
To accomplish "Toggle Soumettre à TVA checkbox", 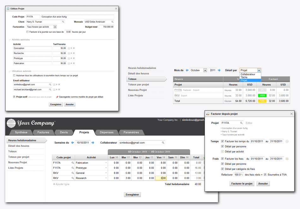I will coord(265,175).
